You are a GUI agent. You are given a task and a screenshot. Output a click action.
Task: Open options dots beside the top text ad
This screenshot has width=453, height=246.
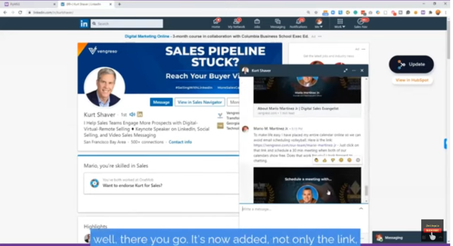coord(320,36)
